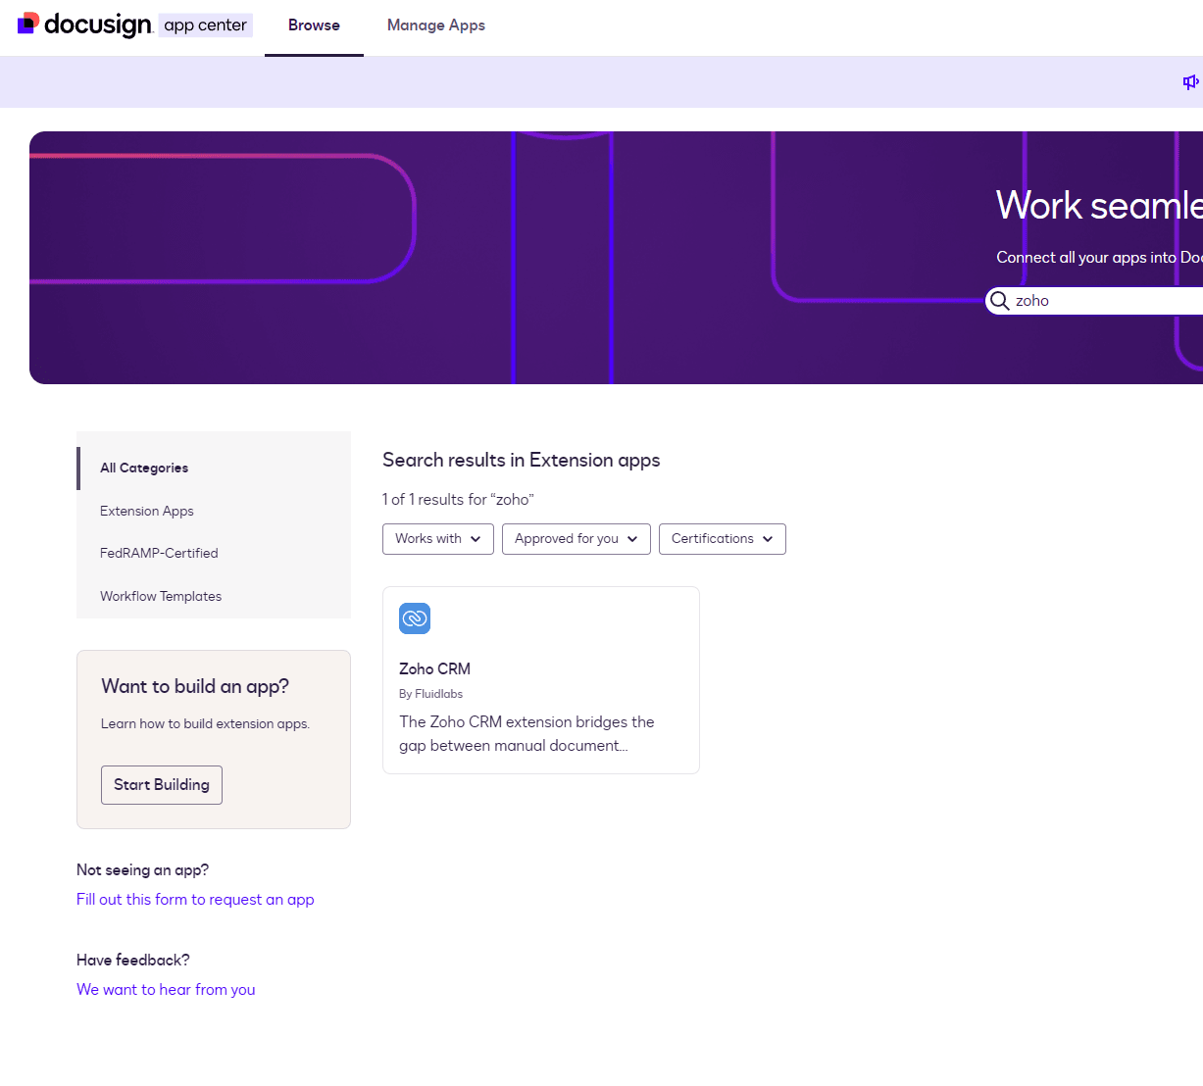Click the Zoho CRM description text
The width and height of the screenshot is (1203, 1086).
click(526, 733)
